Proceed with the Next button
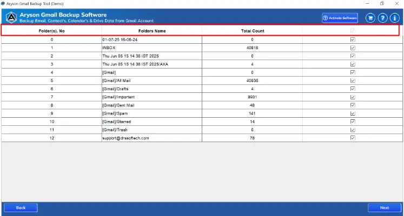Viewport: 404px width, 216px height. click(385, 207)
